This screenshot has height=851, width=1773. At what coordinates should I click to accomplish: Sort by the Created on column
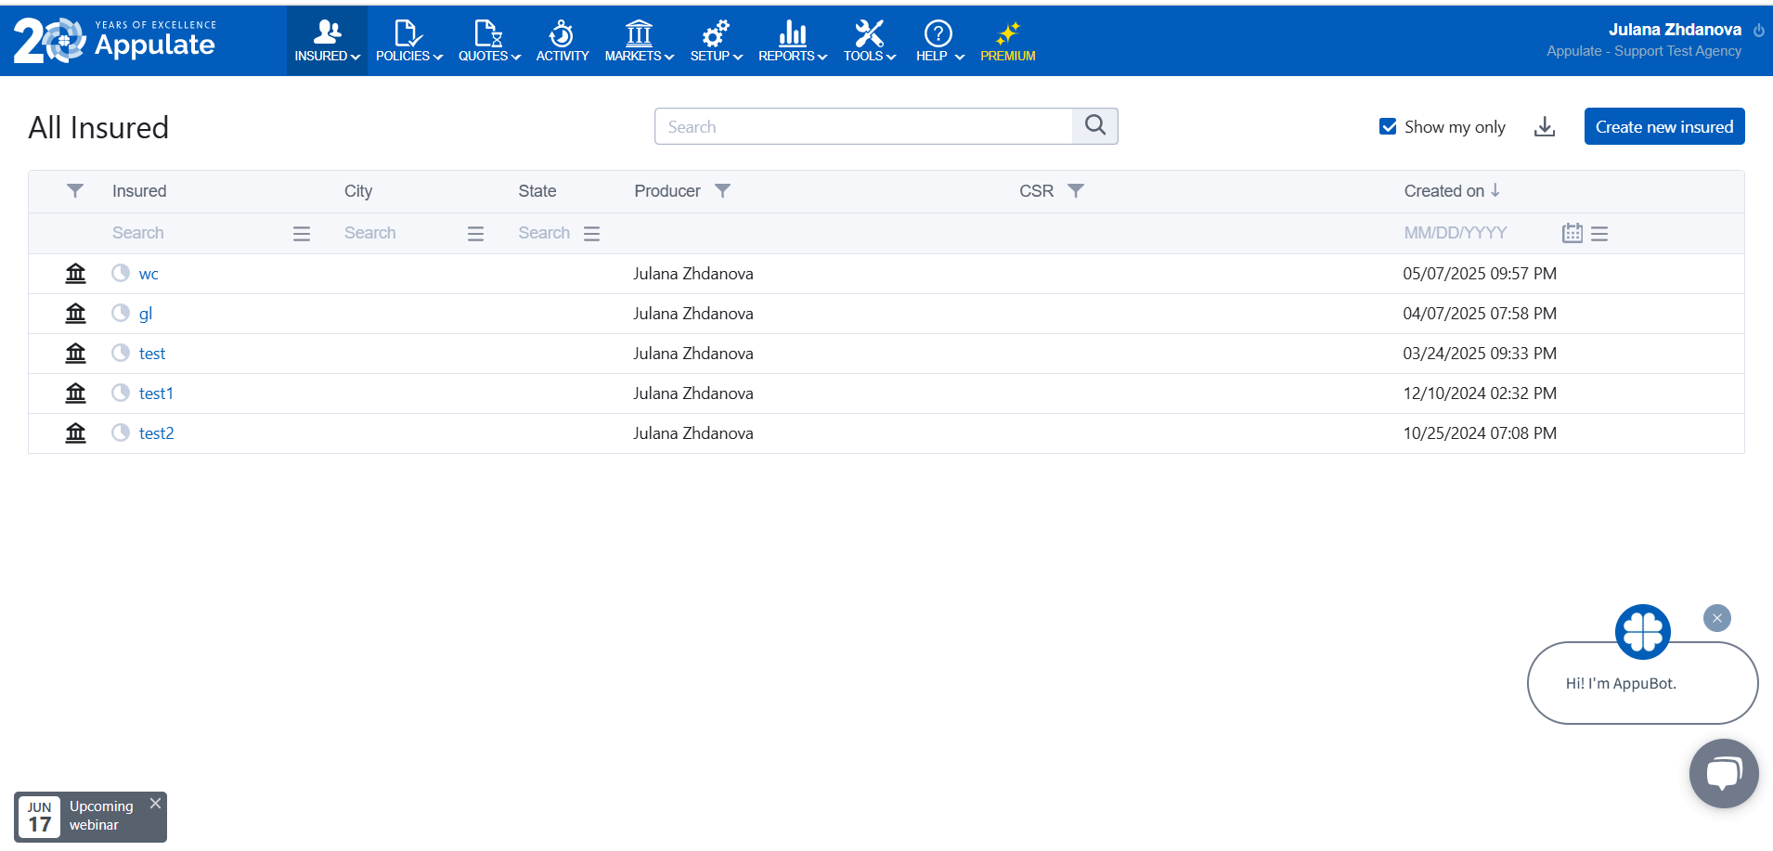1452,190
